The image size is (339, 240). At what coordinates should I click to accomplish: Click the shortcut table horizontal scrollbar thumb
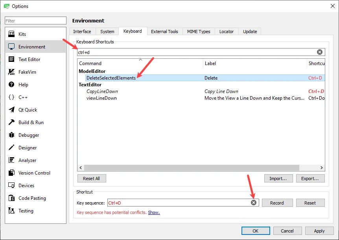(192, 167)
